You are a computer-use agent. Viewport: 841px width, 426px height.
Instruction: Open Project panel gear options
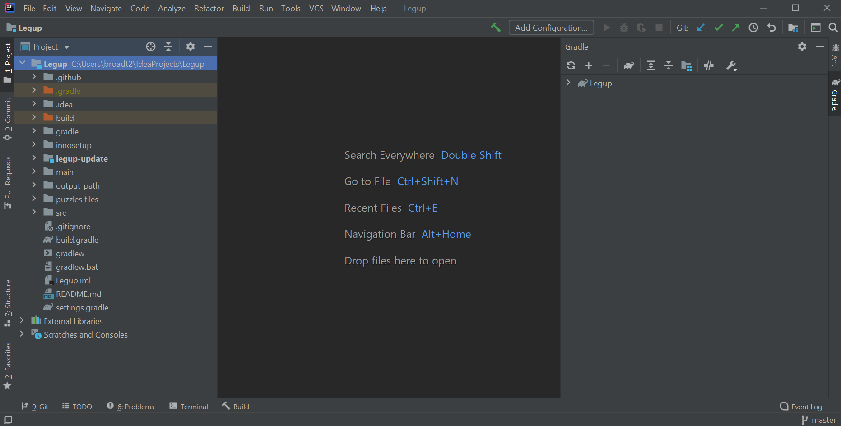191,46
